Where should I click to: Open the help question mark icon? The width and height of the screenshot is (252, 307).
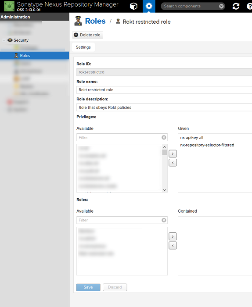[x=249, y=6]
